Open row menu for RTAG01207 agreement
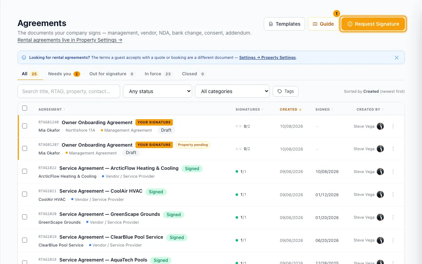 point(393,149)
